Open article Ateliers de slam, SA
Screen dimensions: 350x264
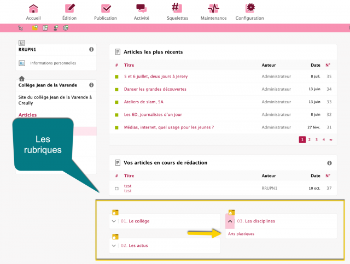pyautogui.click(x=144, y=102)
